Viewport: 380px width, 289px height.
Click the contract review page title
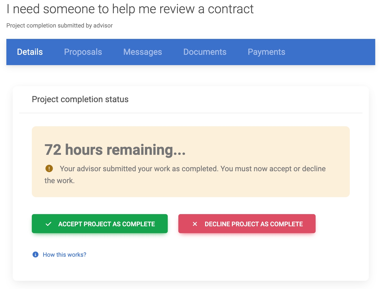click(130, 9)
